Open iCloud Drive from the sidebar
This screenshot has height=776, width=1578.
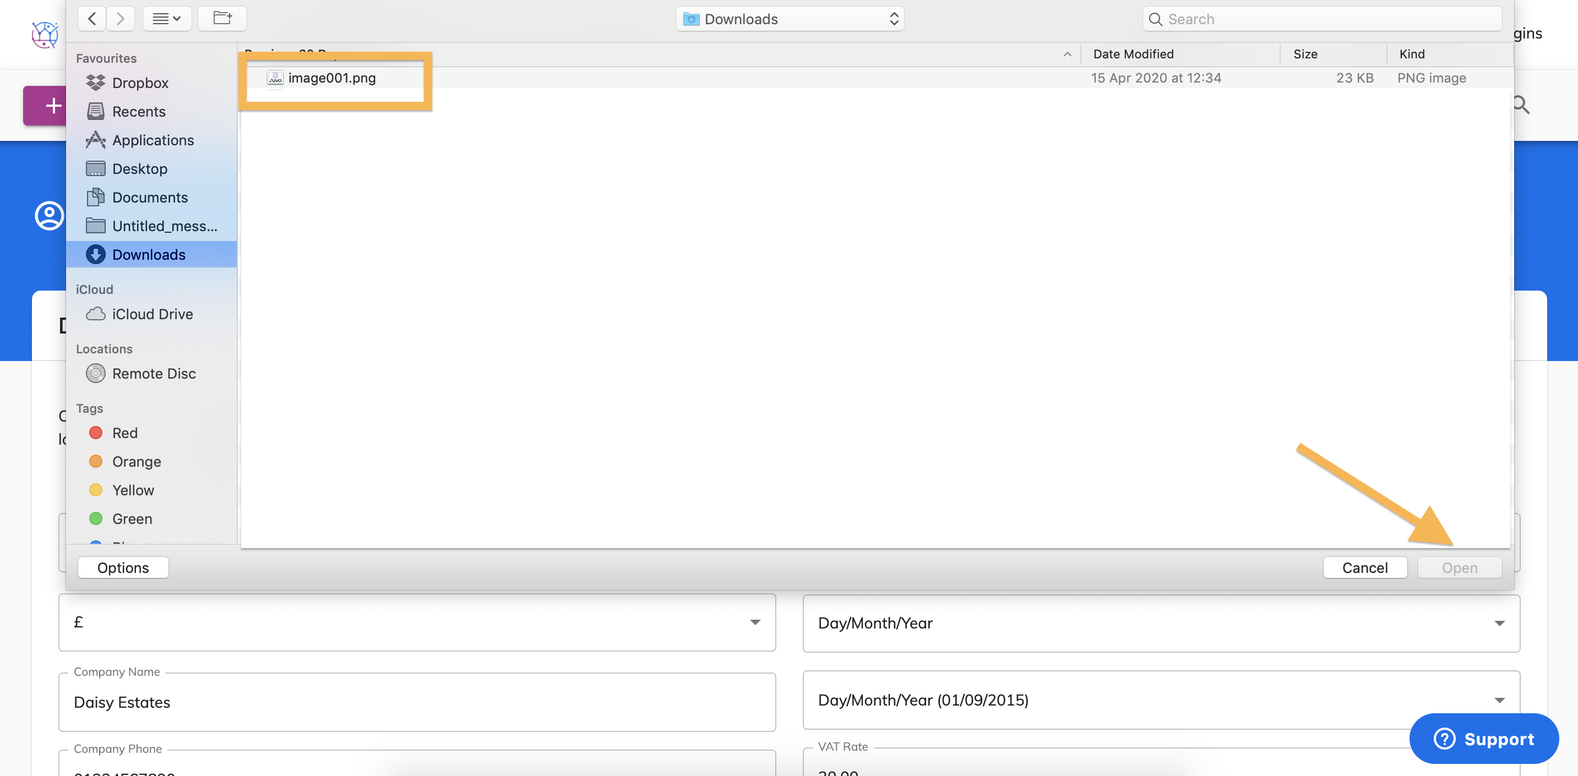(x=152, y=314)
